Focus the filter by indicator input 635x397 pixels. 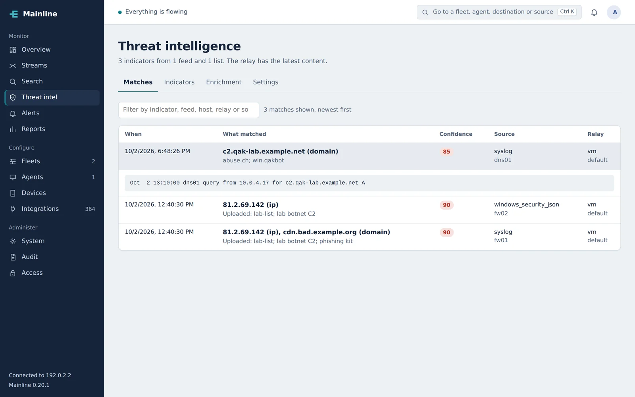point(189,110)
